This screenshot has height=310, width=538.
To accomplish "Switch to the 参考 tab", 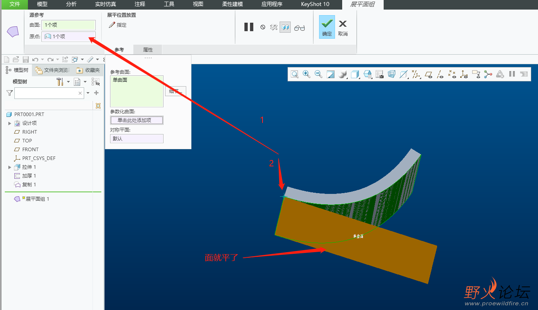I will [x=119, y=50].
